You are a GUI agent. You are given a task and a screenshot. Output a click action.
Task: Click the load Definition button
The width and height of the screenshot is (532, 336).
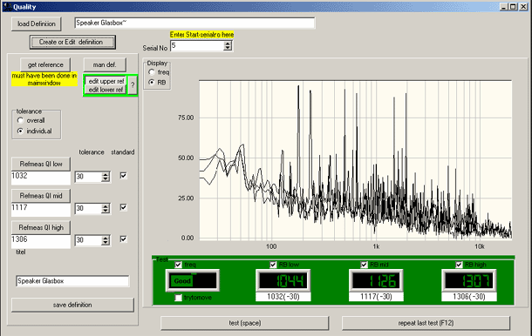(x=37, y=24)
